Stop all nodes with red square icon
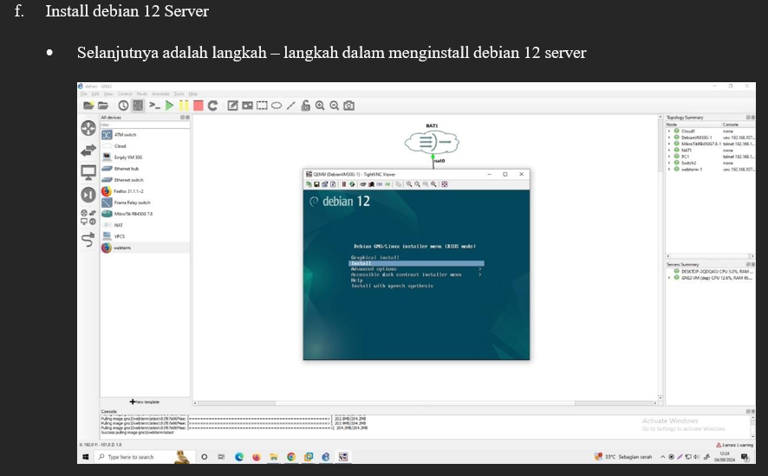Viewport: 768px width, 476px height. pyautogui.click(x=199, y=106)
